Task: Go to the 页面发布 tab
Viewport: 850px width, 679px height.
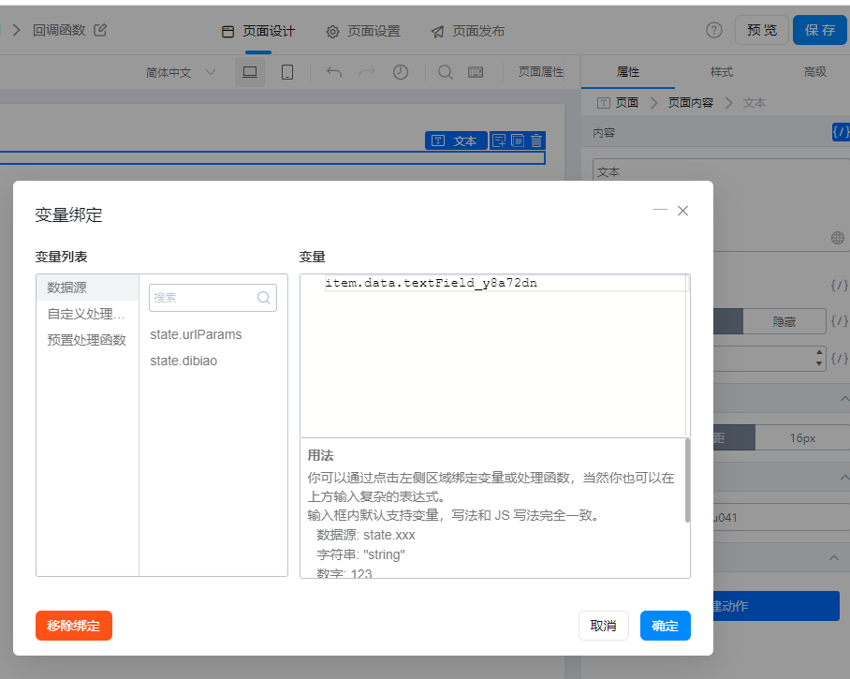Action: 468,32
